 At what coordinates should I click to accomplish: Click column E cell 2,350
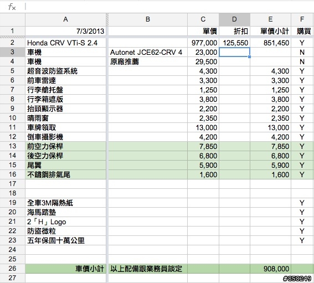pos(270,118)
